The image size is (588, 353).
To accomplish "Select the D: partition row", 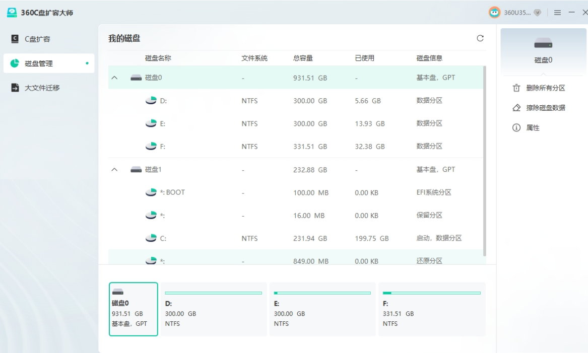I will (x=295, y=100).
